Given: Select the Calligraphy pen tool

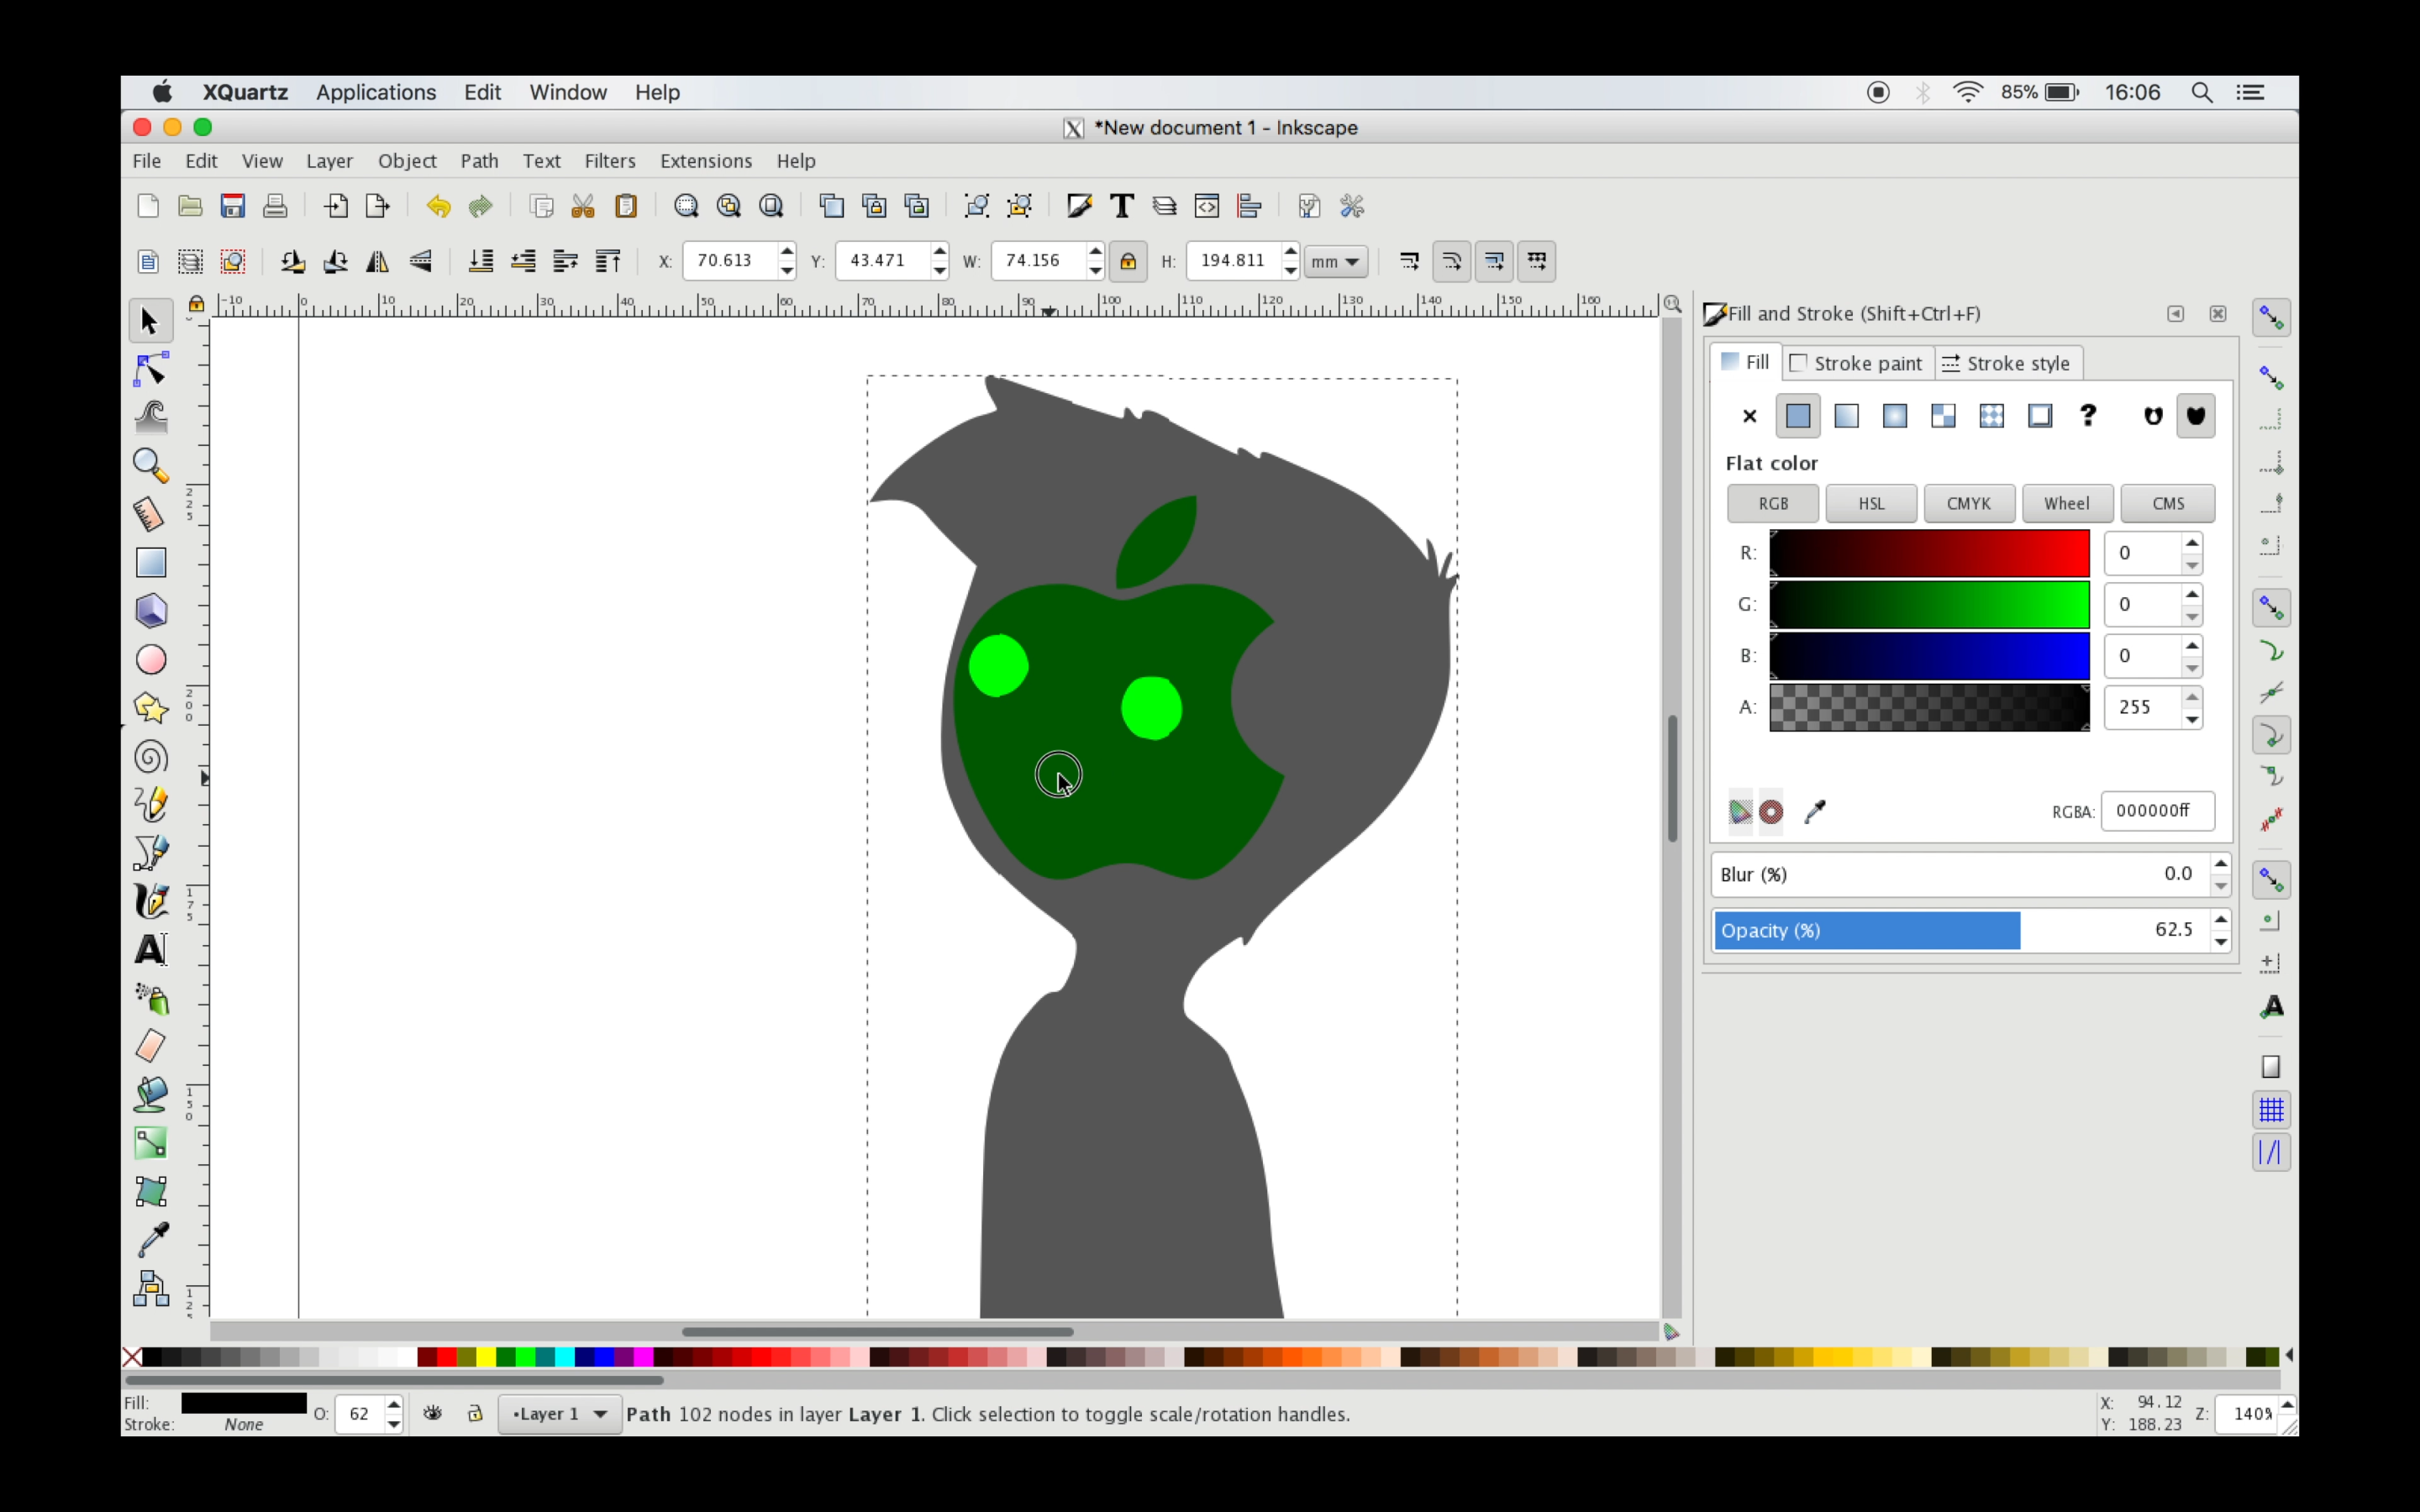Looking at the screenshot, I should pyautogui.click(x=151, y=901).
